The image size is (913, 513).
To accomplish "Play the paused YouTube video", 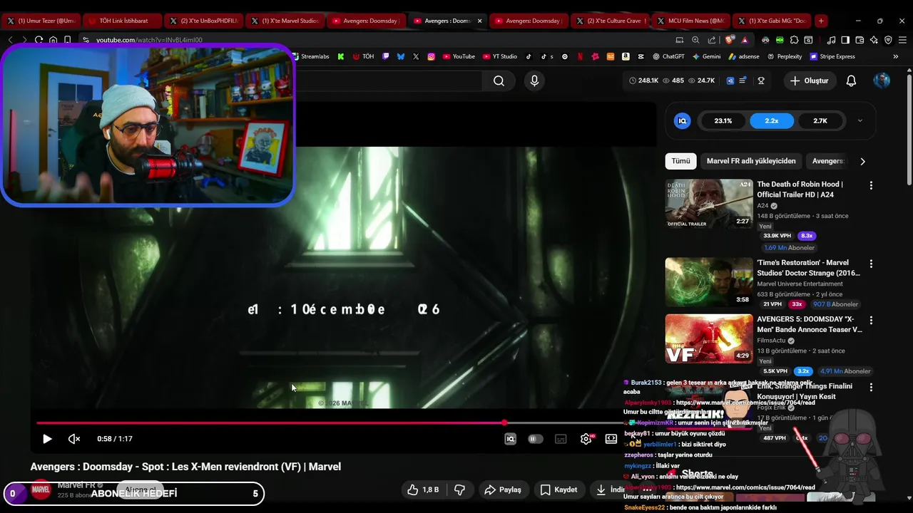I will [47, 439].
